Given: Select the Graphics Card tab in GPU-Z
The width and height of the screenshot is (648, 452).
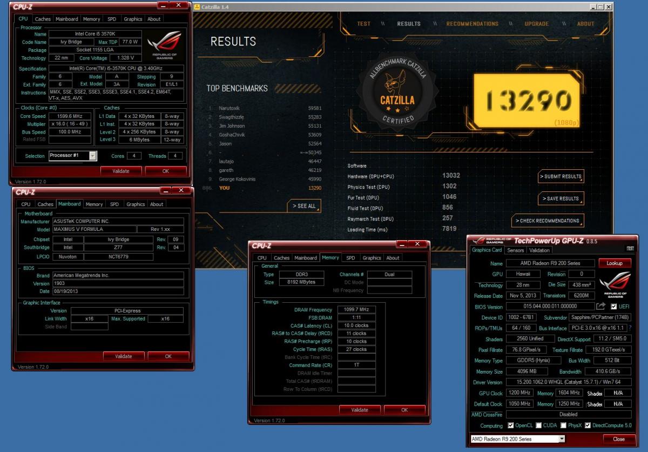Looking at the screenshot, I should tap(487, 250).
